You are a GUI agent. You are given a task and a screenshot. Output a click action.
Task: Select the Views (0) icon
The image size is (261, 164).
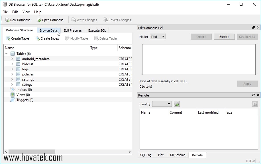13,95
